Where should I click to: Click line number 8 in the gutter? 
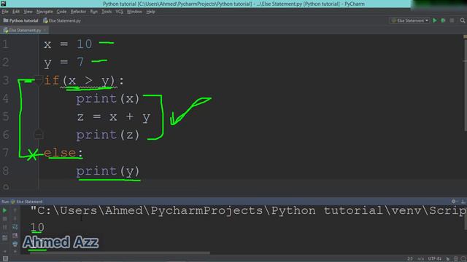point(5,170)
